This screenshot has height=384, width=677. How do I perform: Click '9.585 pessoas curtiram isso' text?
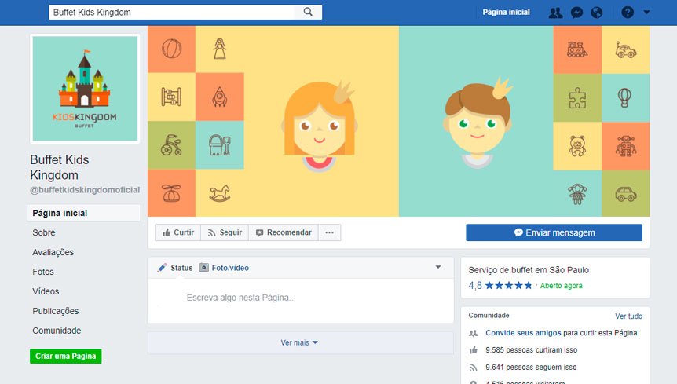click(x=531, y=350)
